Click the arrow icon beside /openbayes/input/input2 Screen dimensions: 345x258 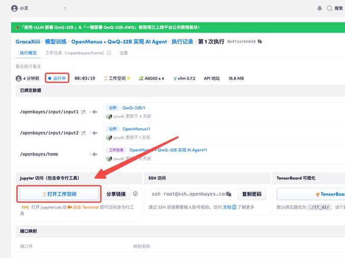[x=94, y=133]
